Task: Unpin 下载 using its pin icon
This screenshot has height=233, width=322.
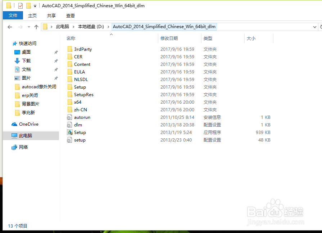Action: coord(56,61)
